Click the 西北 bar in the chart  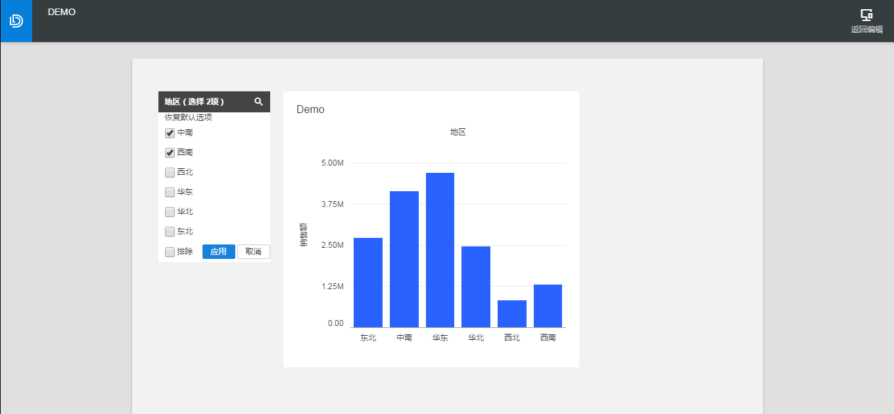click(512, 313)
